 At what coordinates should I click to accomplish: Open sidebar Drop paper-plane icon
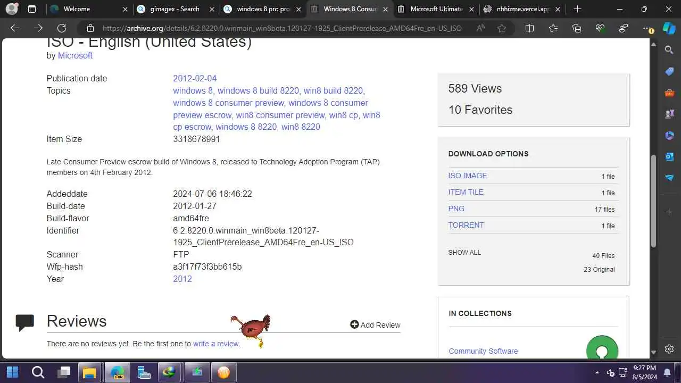coord(669,178)
